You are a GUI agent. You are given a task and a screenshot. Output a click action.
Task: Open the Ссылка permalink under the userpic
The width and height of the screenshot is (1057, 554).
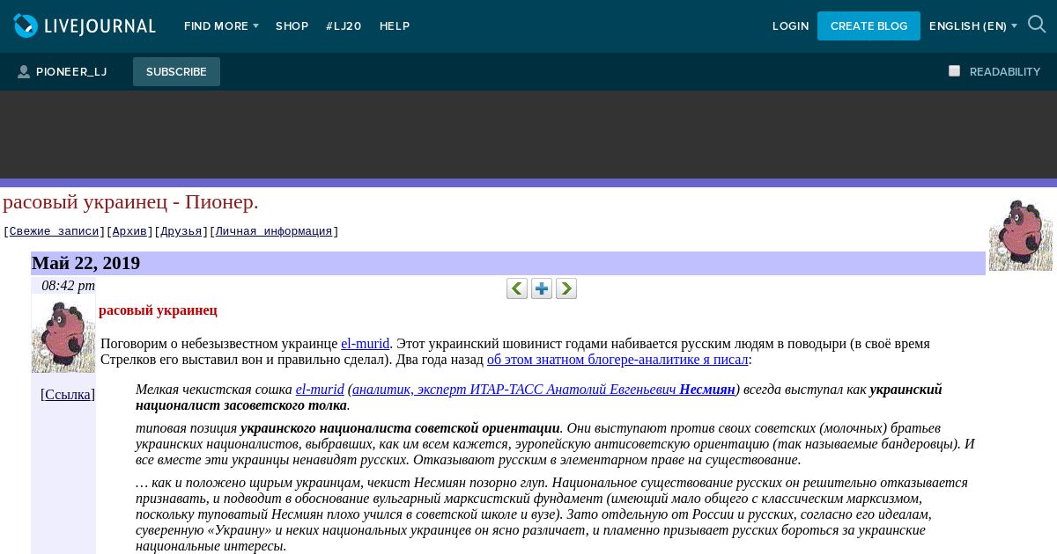[x=68, y=394]
